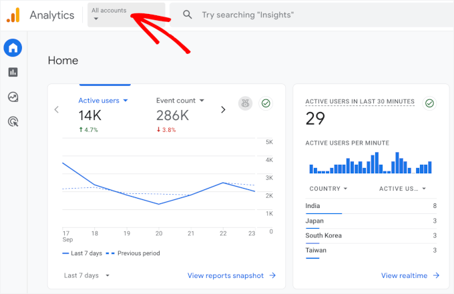Select the India row in country table

(371, 207)
